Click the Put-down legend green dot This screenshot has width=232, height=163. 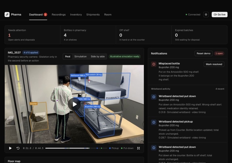coord(122,148)
